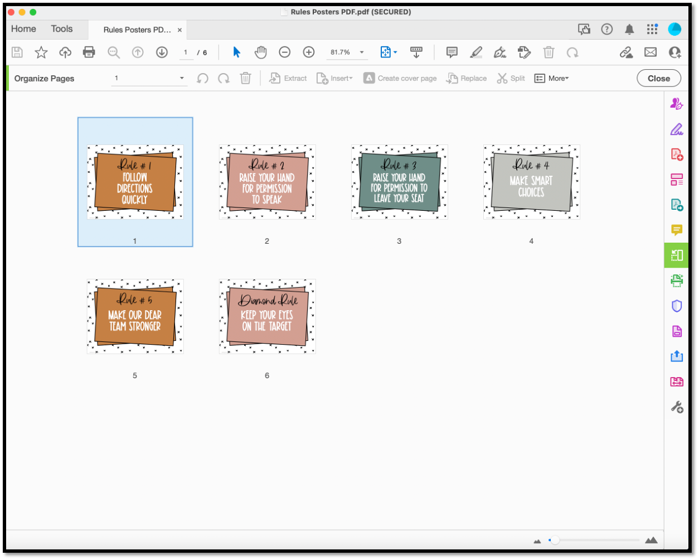The image size is (699, 560).
Task: Open Organize Pages green sidebar tool
Action: [677, 255]
